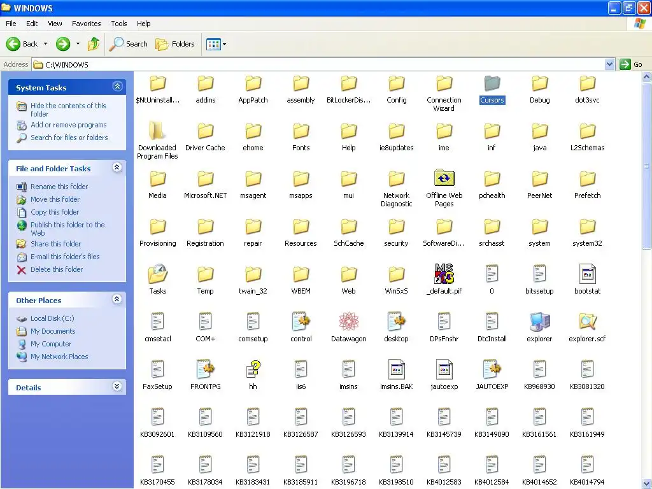Open the Edit menu
The image size is (652, 489).
pos(32,24)
